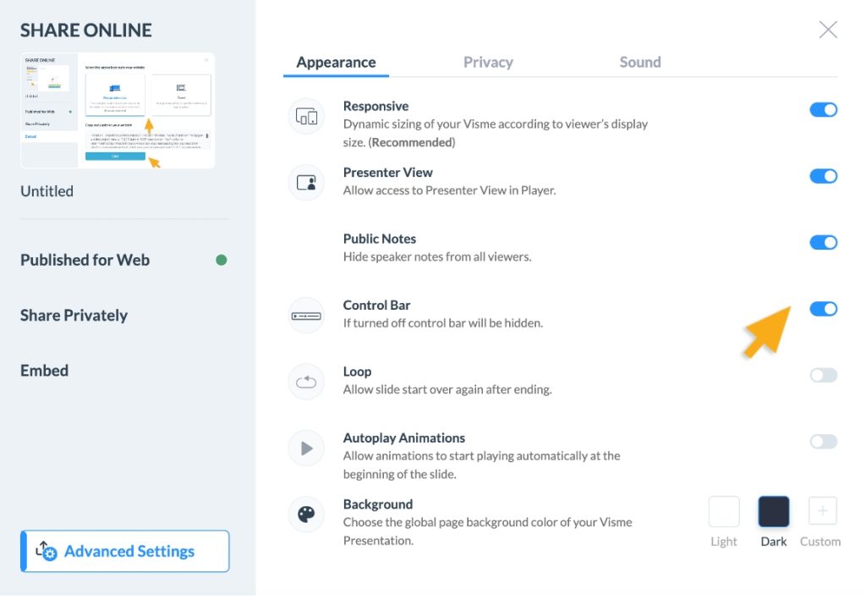Select the Embed sharing option

click(x=44, y=370)
